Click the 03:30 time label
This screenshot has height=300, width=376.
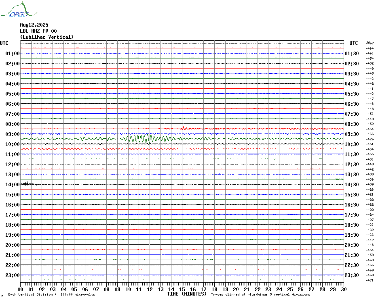tap(352, 74)
